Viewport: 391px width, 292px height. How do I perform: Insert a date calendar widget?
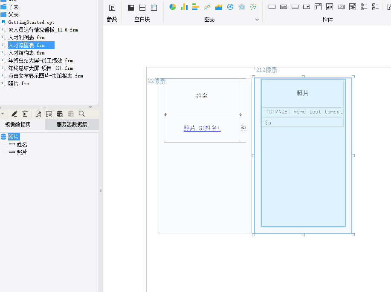point(330,7)
